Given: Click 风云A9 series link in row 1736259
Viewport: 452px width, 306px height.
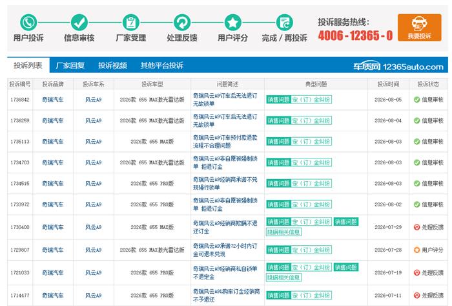Looking at the screenshot, I should [93, 120].
